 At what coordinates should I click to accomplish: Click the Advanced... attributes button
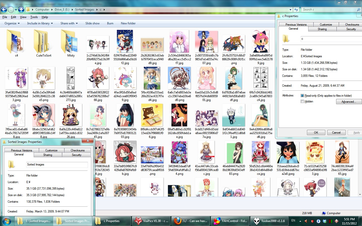click(349, 102)
